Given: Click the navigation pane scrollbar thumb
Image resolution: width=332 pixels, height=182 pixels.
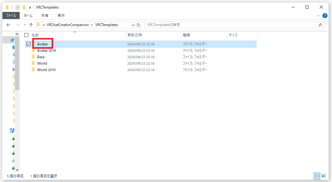Looking at the screenshot, I should coord(17,63).
